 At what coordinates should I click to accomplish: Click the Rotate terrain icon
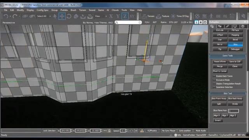90,16
